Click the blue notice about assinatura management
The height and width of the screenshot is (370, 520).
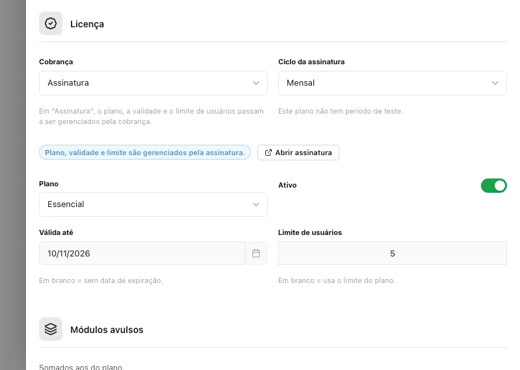pos(145,153)
